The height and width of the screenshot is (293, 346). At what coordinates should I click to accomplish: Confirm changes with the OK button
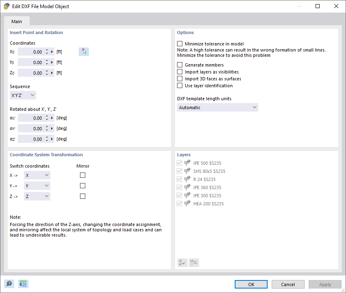[251, 284]
